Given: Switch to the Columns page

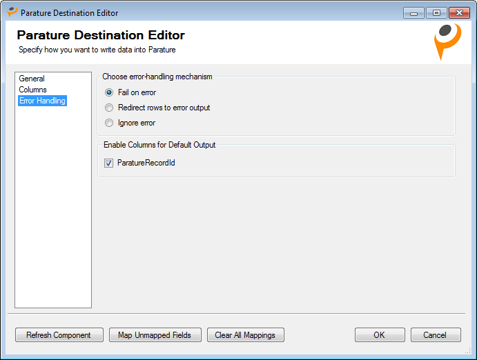Looking at the screenshot, I should pos(32,90).
